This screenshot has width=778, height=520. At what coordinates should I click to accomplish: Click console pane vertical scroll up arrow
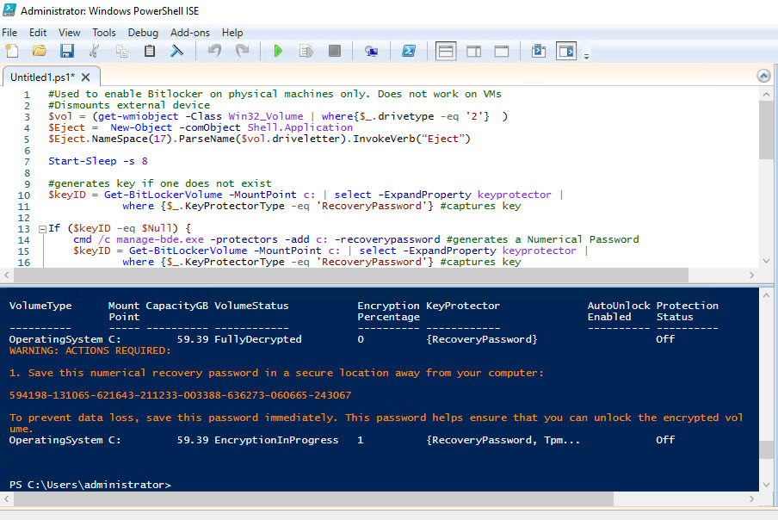pyautogui.click(x=766, y=295)
